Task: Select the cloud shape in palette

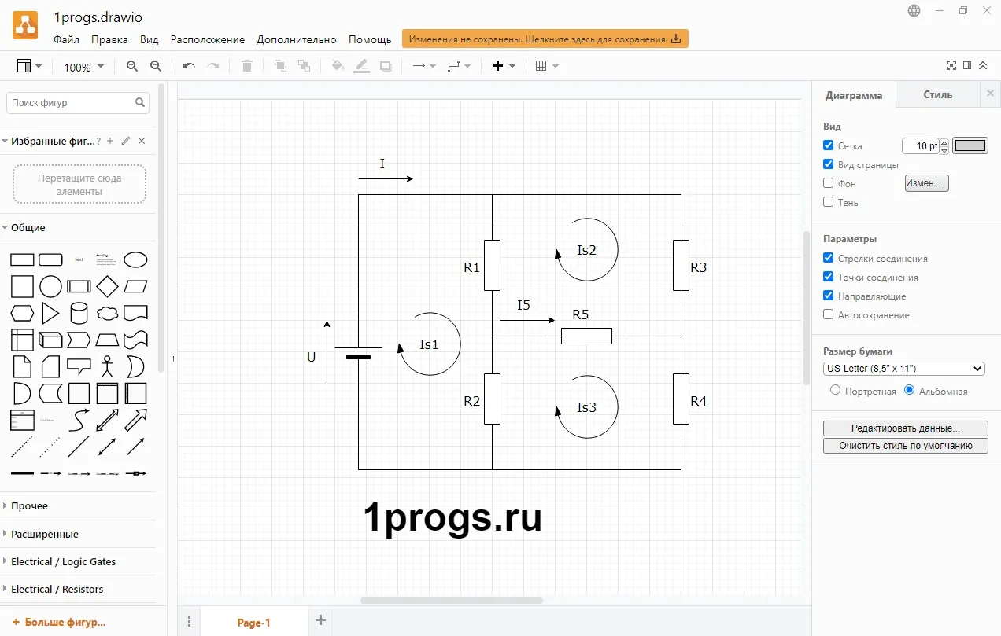Action: (x=108, y=314)
